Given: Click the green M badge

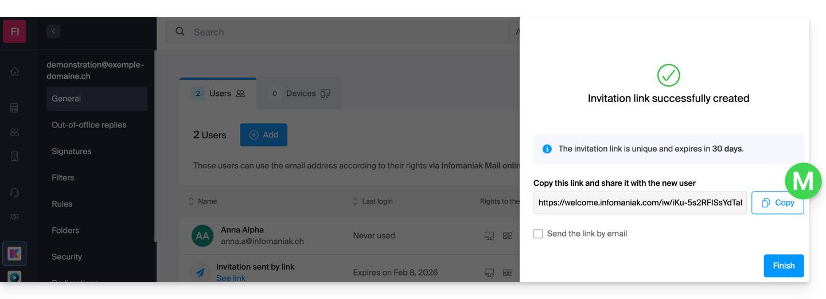Looking at the screenshot, I should coord(803,181).
